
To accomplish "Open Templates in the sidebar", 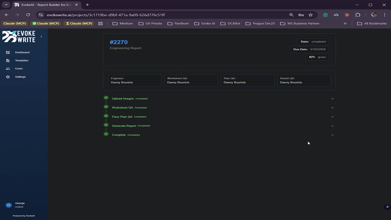I will [22, 61].
